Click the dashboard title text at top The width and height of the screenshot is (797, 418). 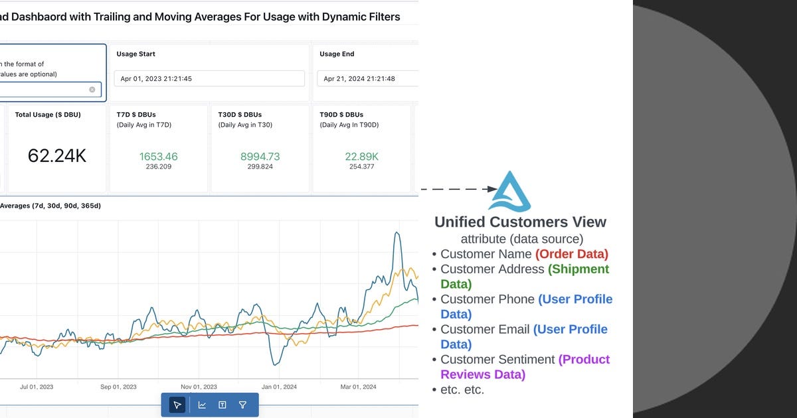(x=199, y=17)
